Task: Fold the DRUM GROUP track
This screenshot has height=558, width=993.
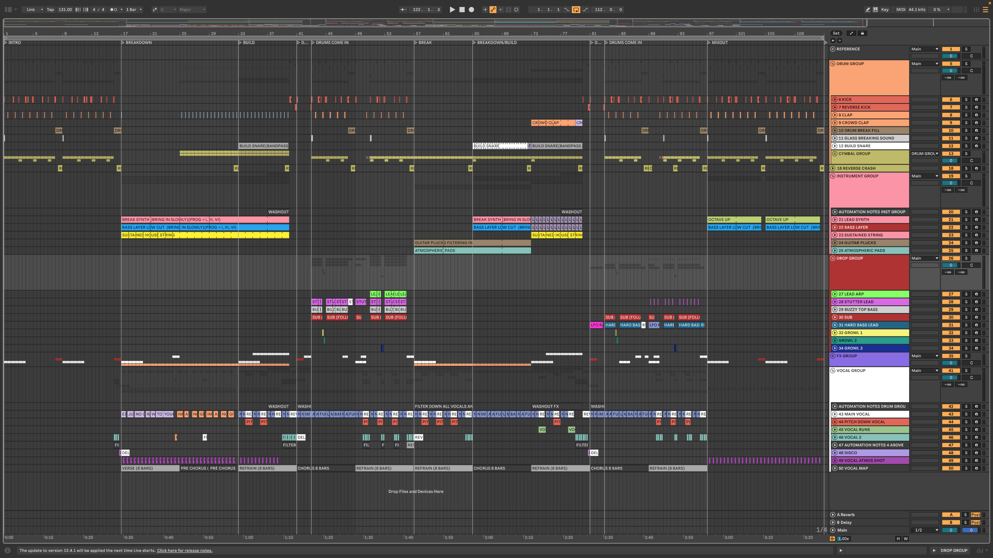Action: coord(833,64)
